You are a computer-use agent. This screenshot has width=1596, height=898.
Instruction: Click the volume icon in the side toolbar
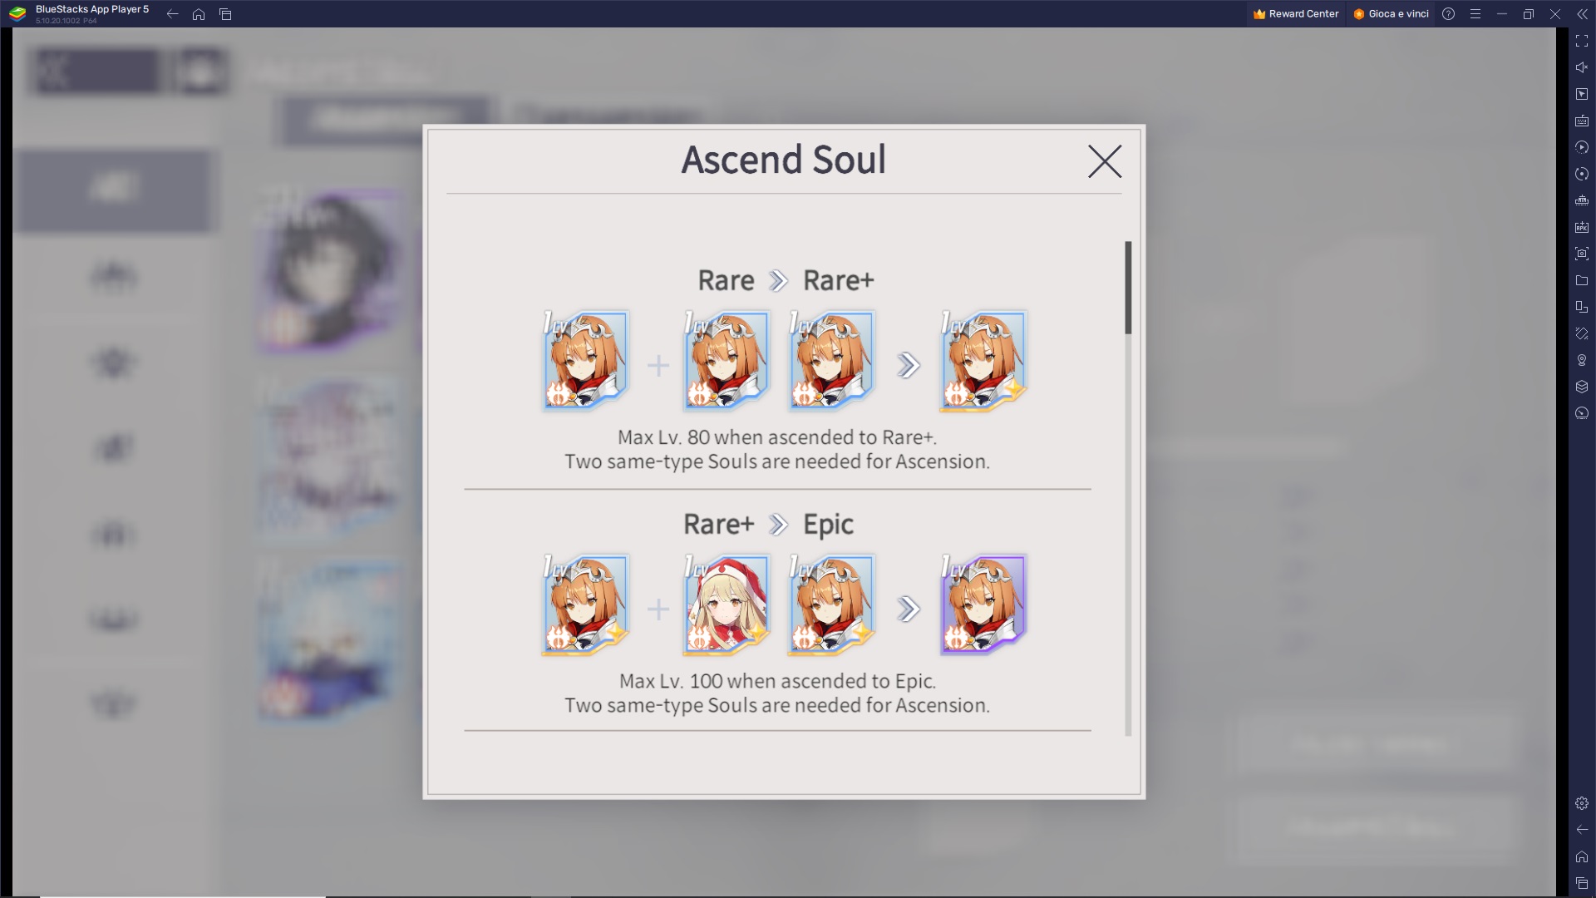(1582, 67)
